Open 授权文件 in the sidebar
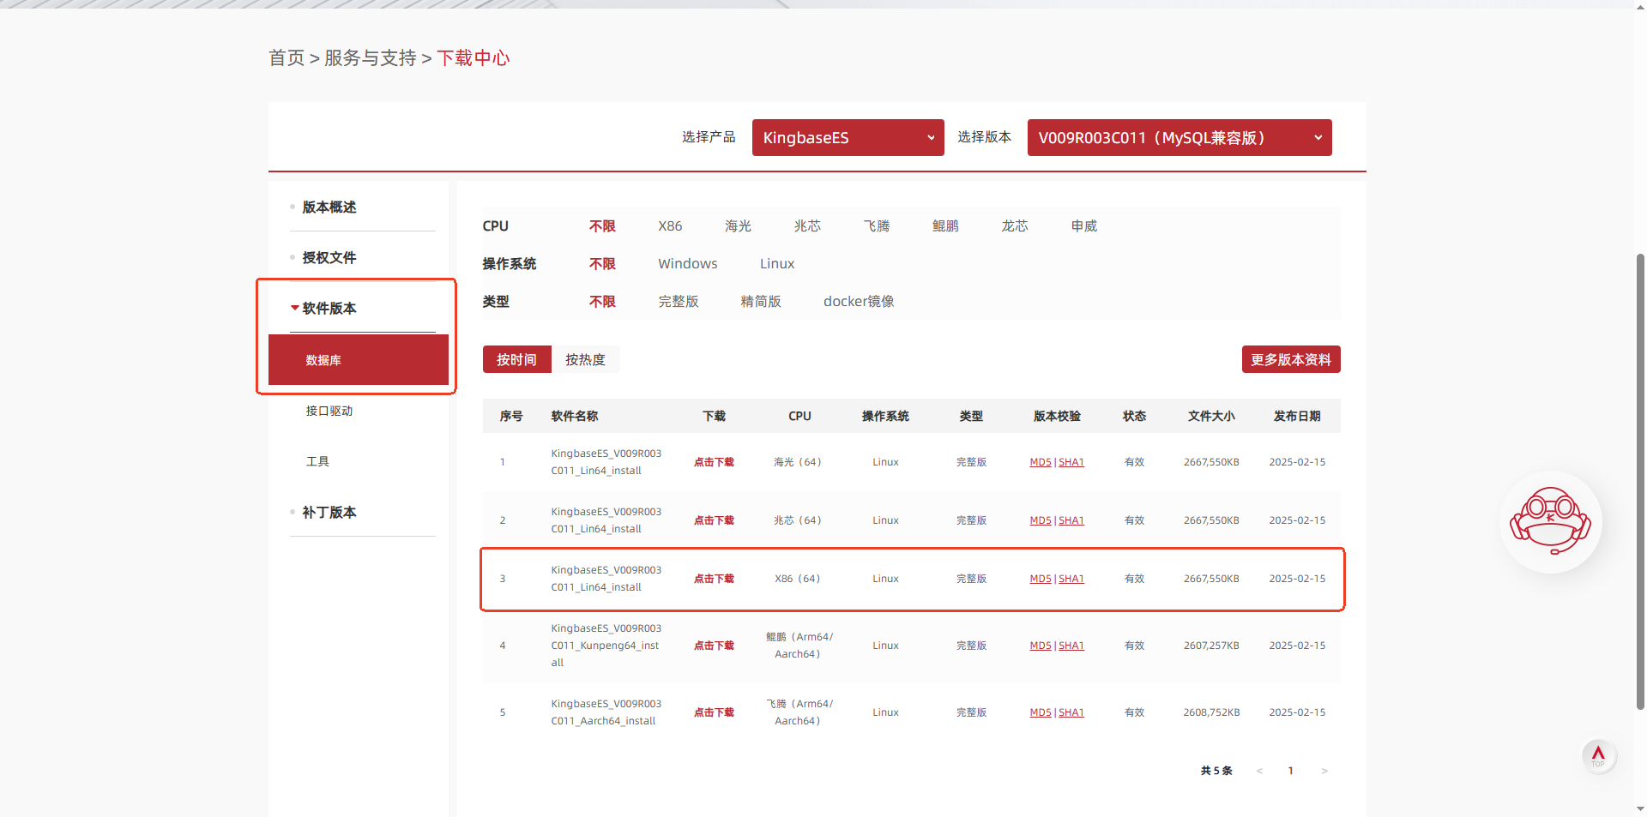This screenshot has height=817, width=1647. [x=329, y=258]
